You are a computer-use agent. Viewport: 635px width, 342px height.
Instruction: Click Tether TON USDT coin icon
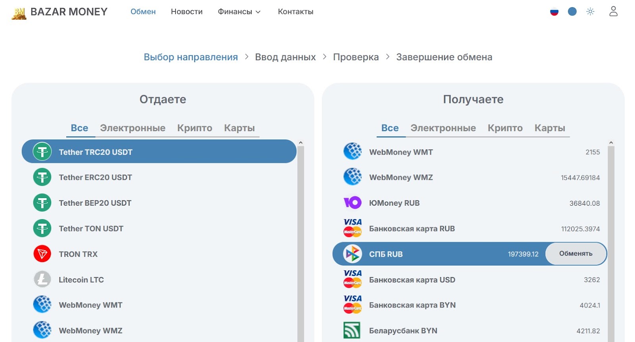tap(42, 228)
